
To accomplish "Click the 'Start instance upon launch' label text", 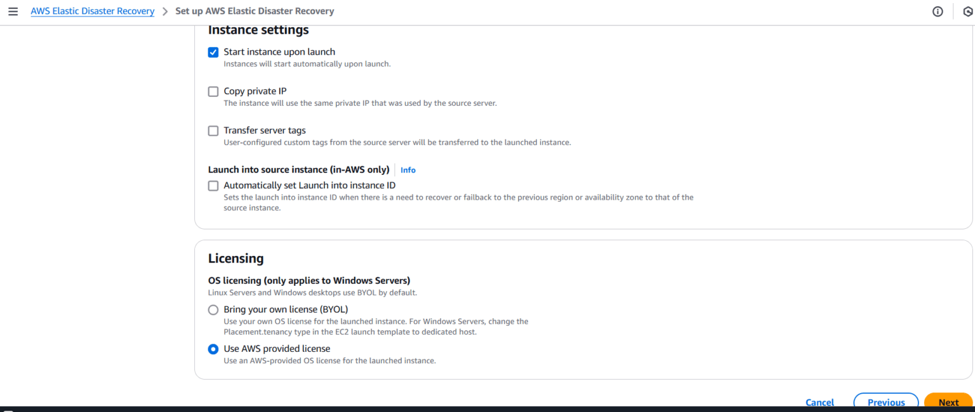I will coord(279,51).
